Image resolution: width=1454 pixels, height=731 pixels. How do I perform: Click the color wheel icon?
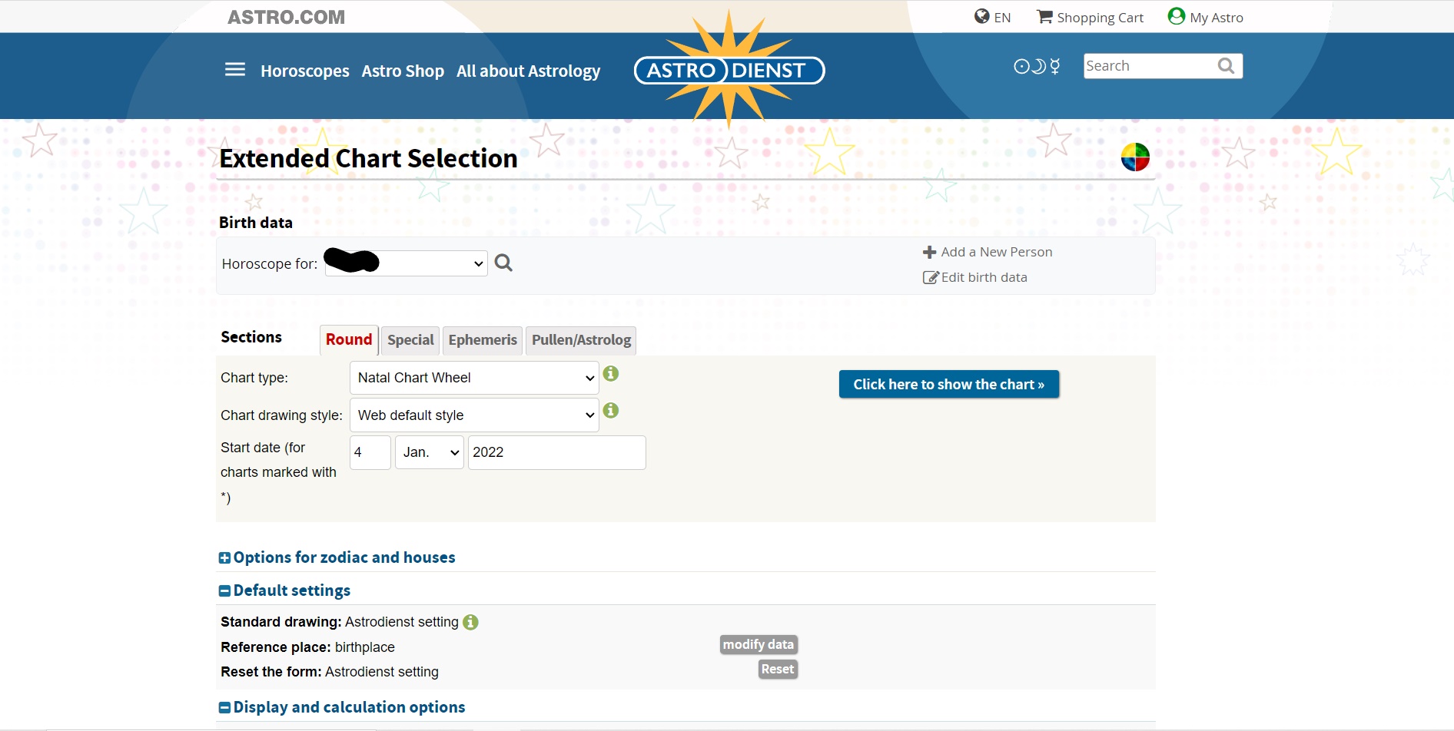pyautogui.click(x=1135, y=157)
